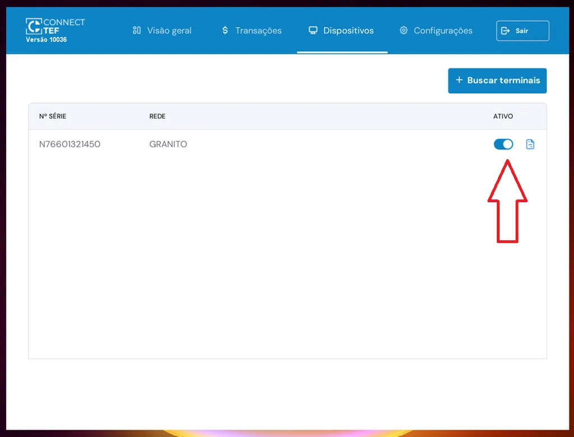Screen dimensions: 574x437
Task: Open the Visão geral tab
Action: click(x=169, y=30)
